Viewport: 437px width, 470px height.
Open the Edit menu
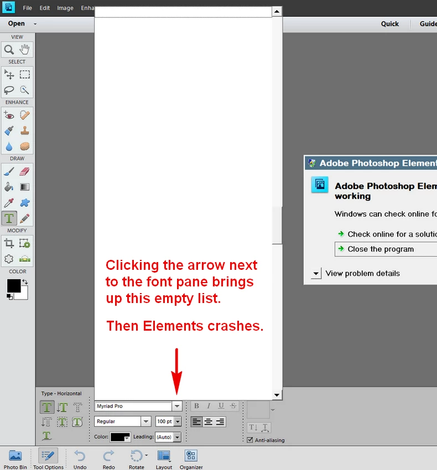coord(44,8)
